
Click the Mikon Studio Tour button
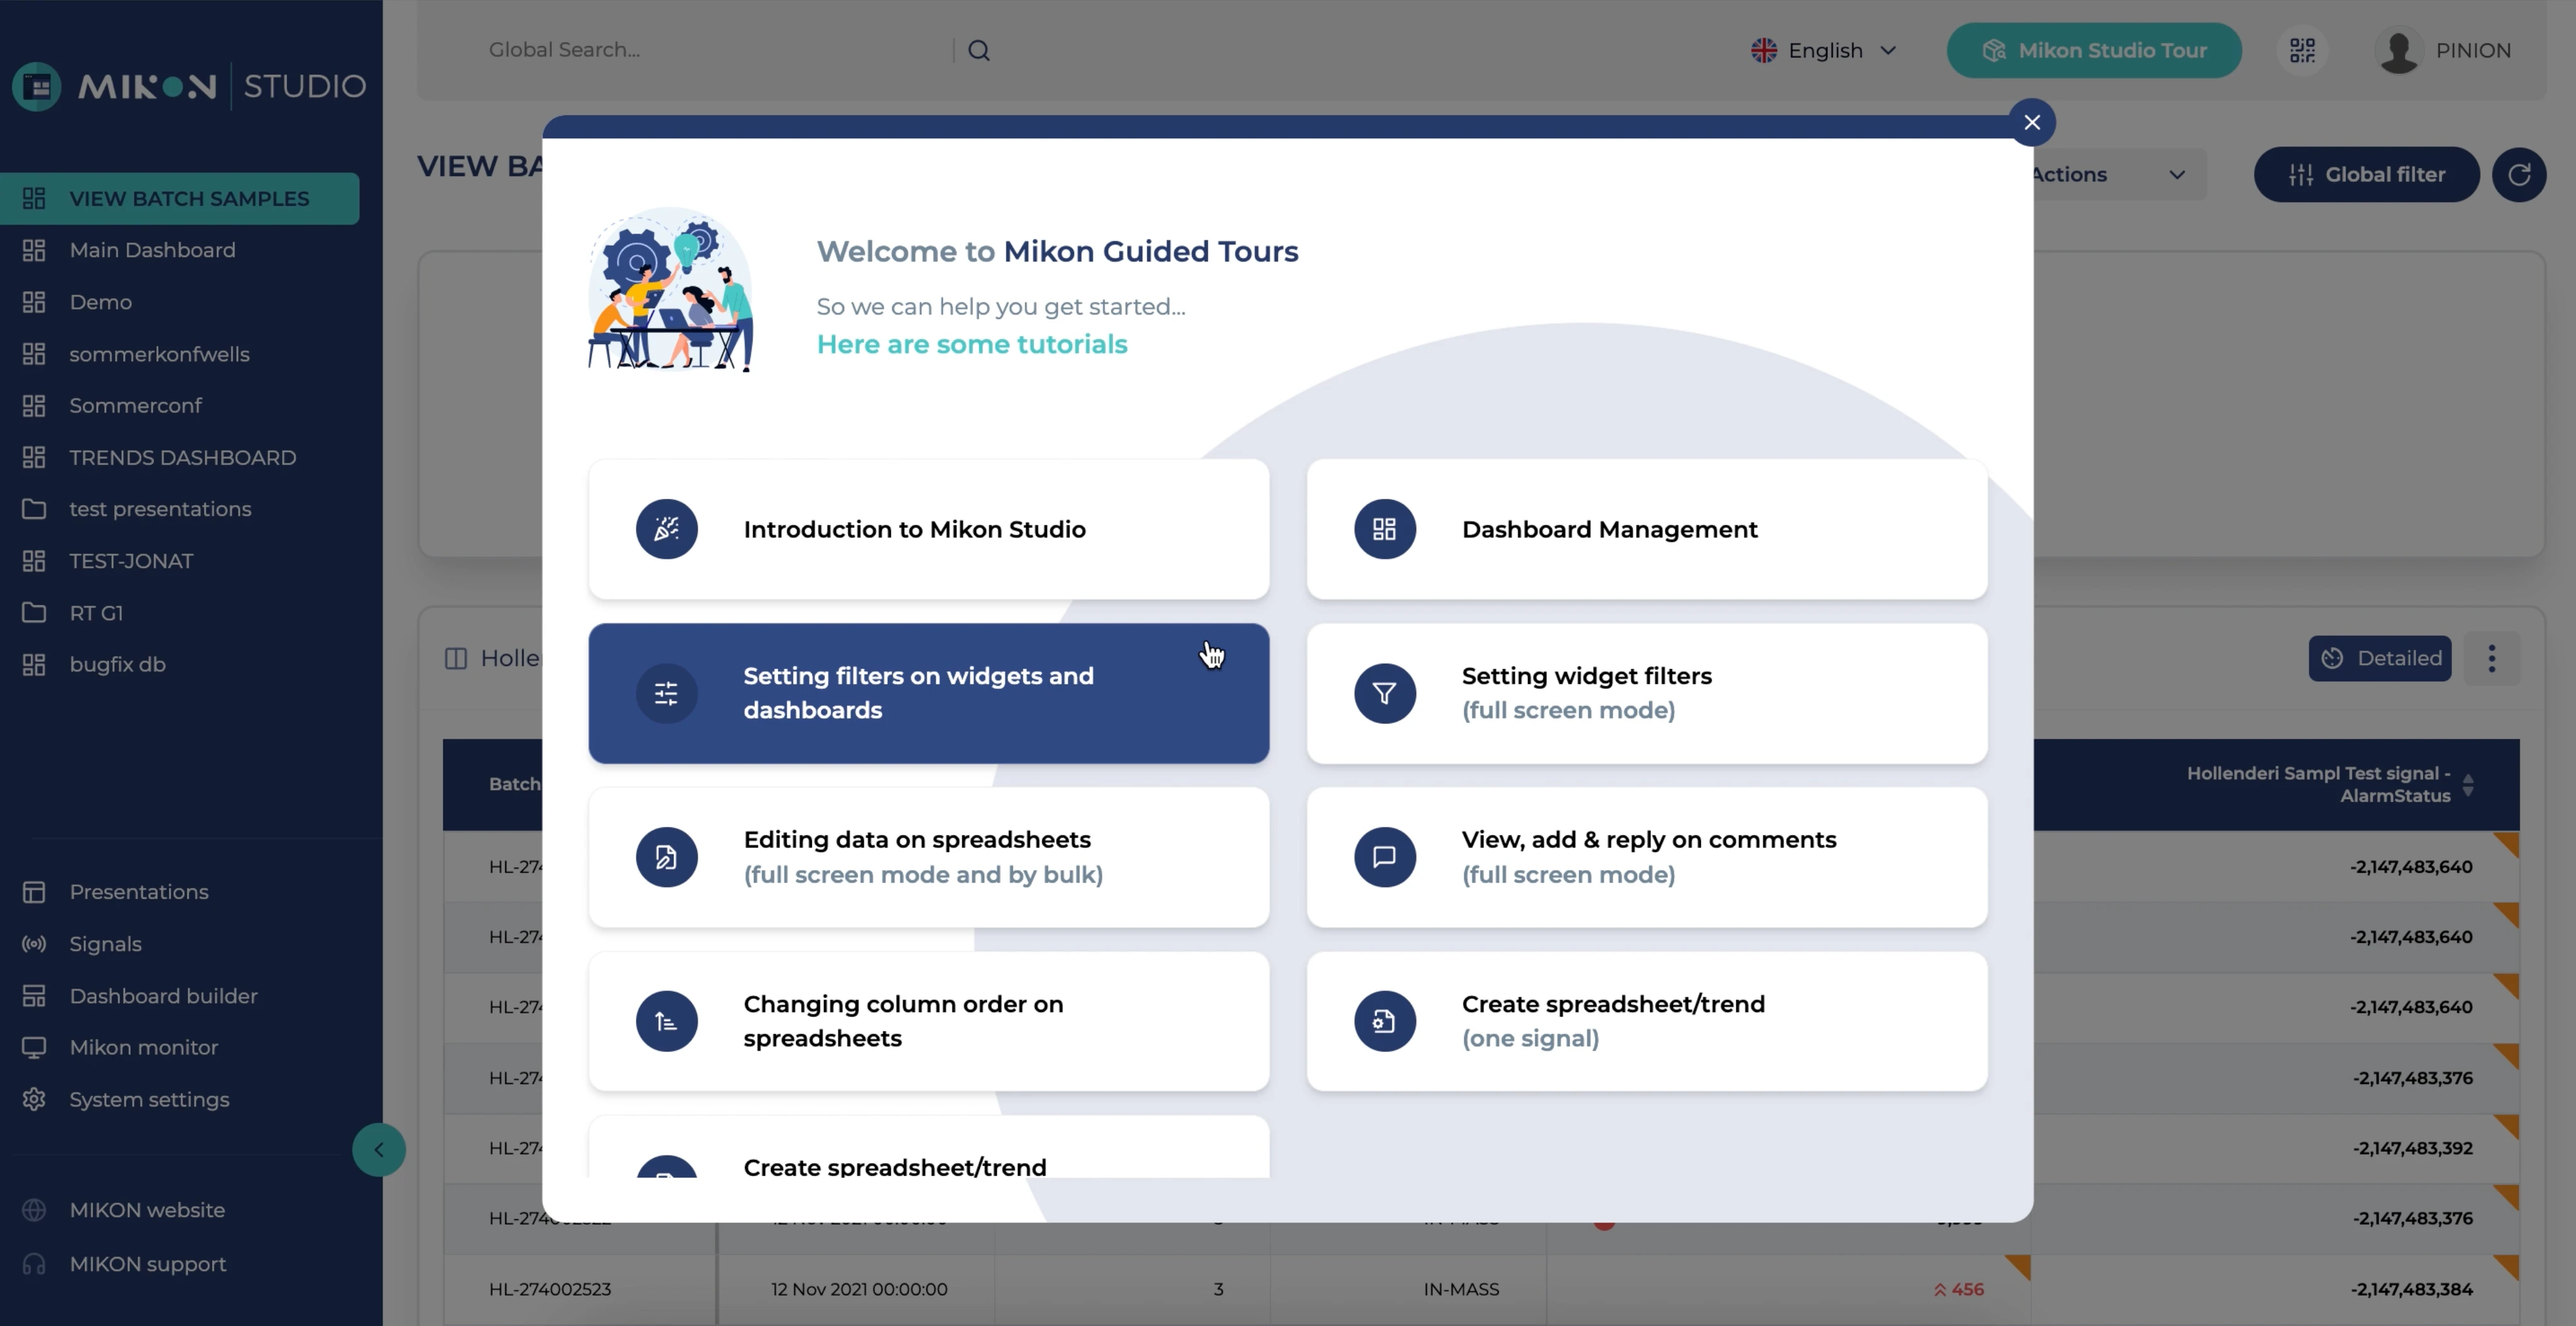click(2093, 50)
